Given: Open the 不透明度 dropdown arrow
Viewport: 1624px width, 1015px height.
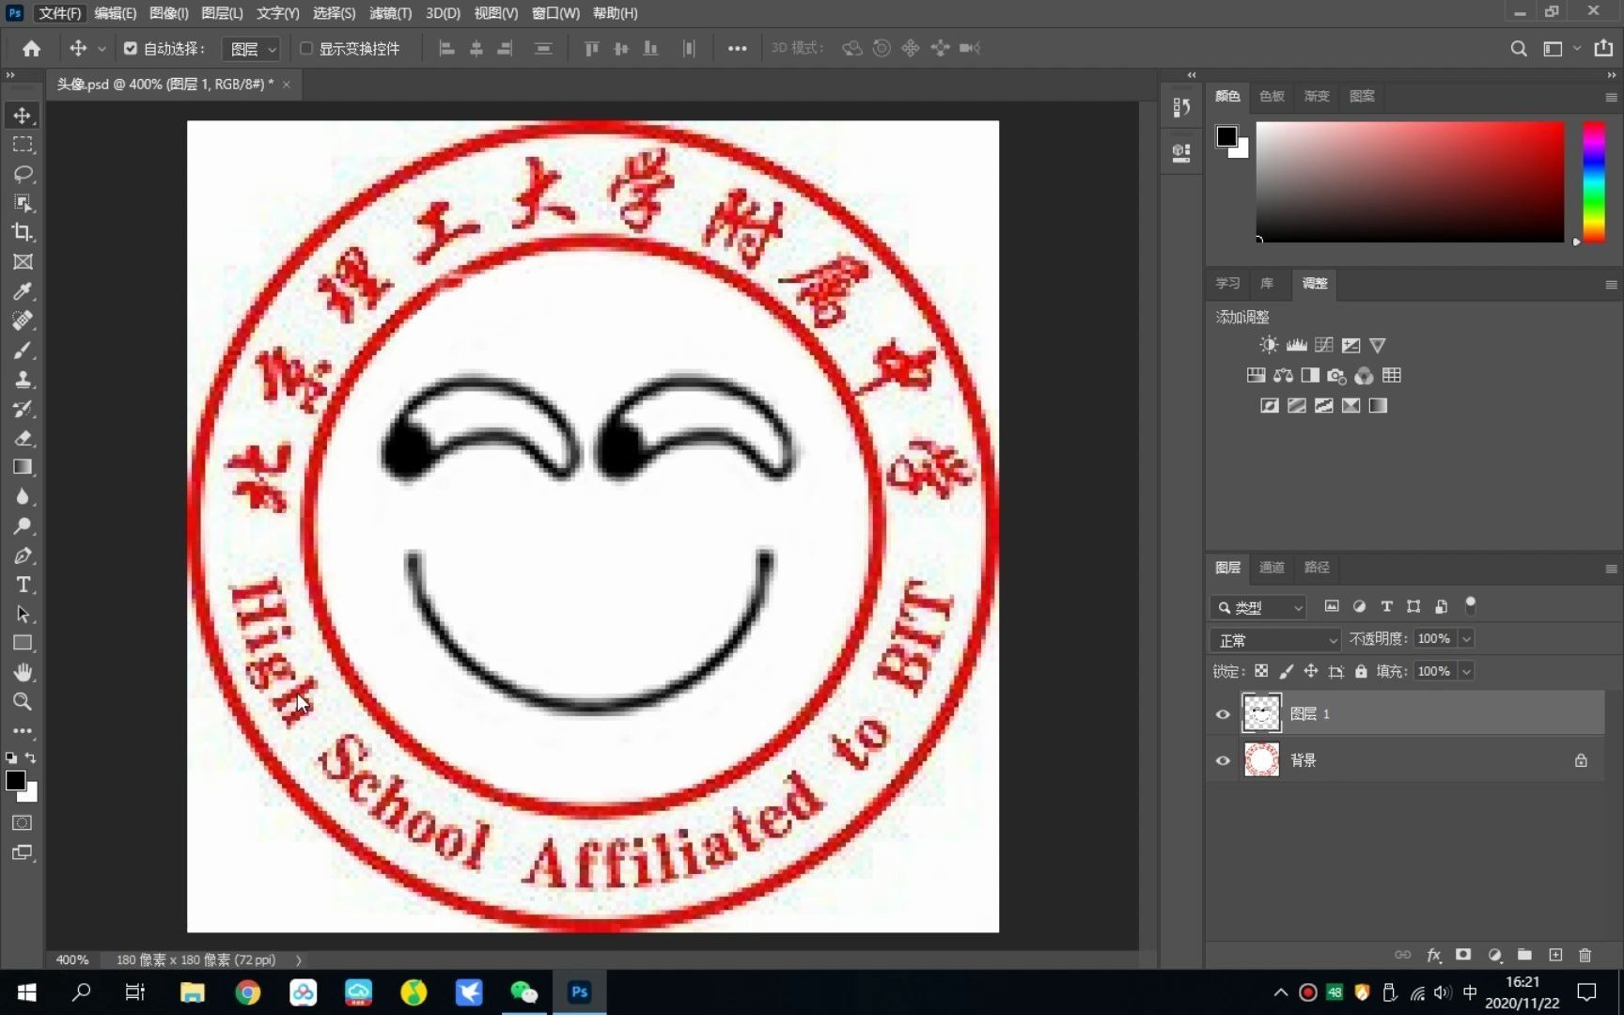Looking at the screenshot, I should point(1466,639).
